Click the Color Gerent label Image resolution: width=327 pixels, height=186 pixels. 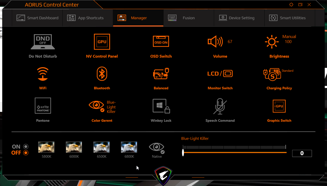click(102, 121)
